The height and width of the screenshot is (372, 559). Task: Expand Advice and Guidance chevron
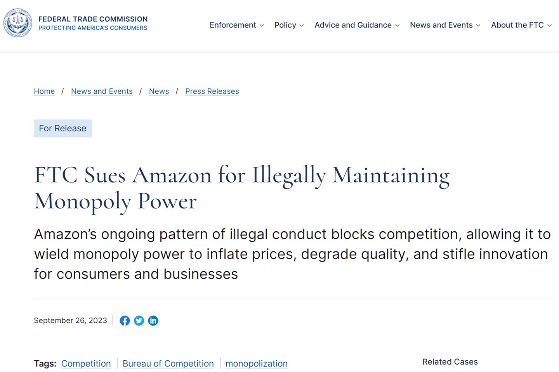[397, 26]
